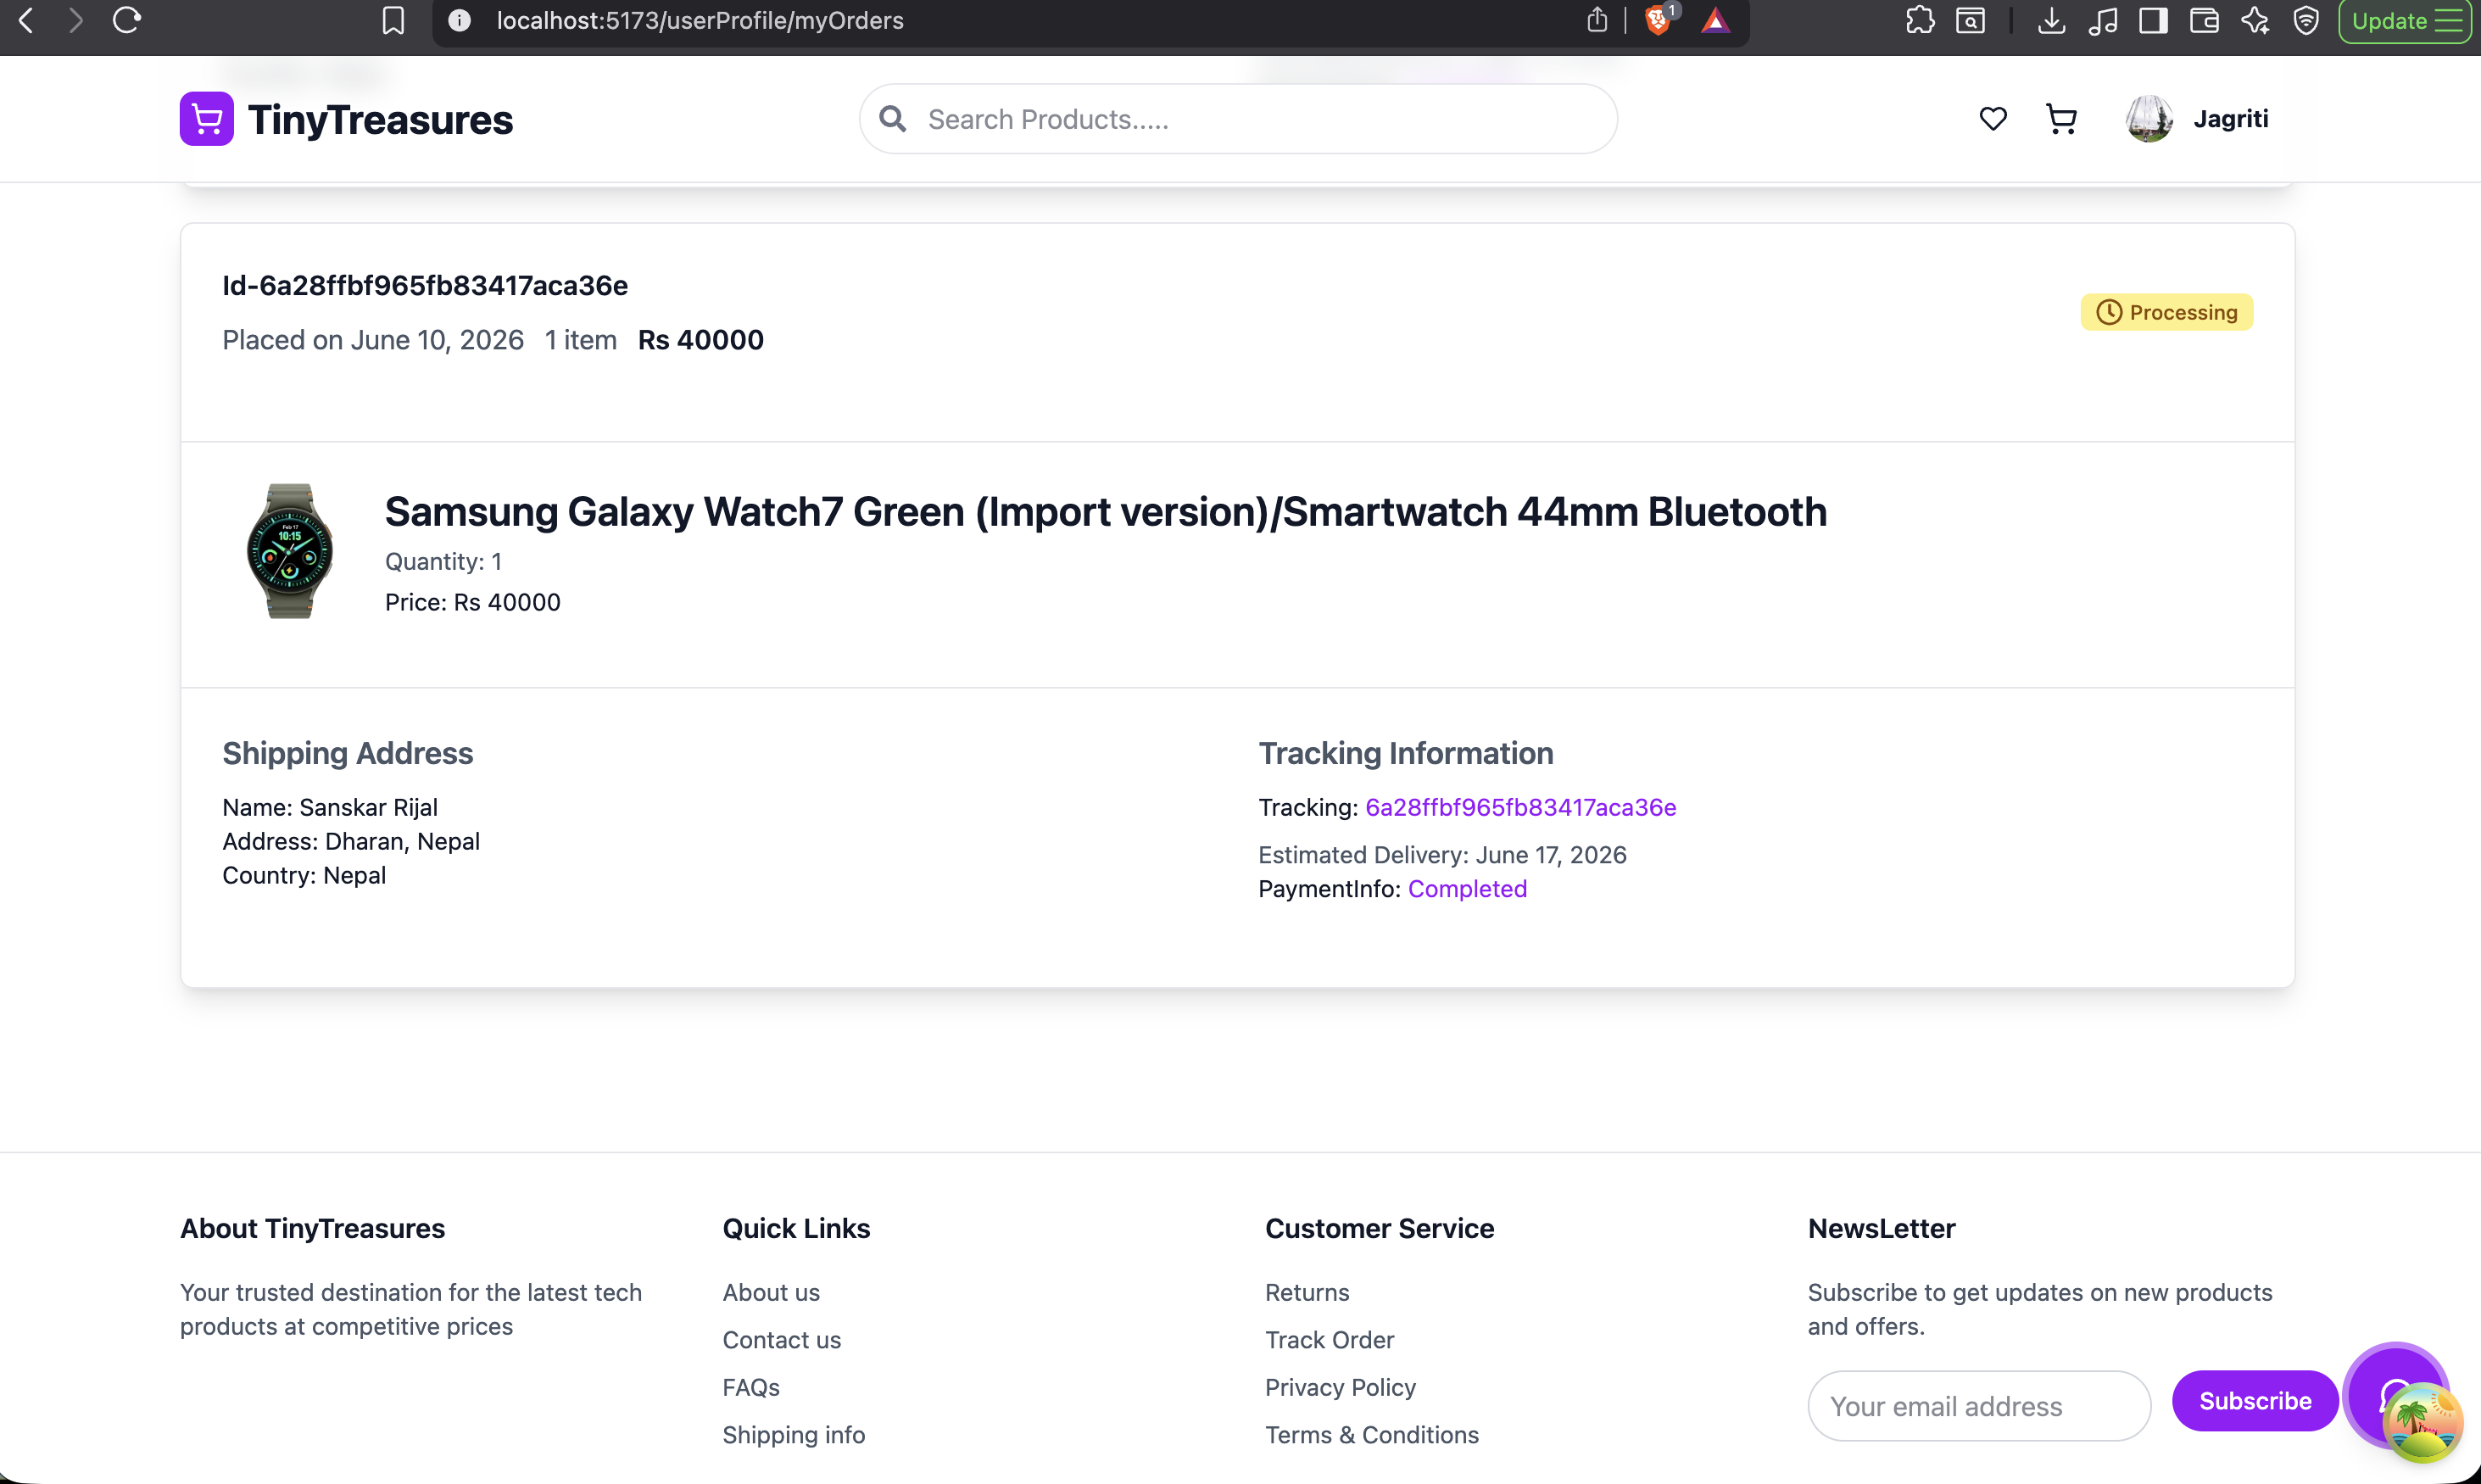Click the browser forward arrow
2481x1484 pixels.
75,20
